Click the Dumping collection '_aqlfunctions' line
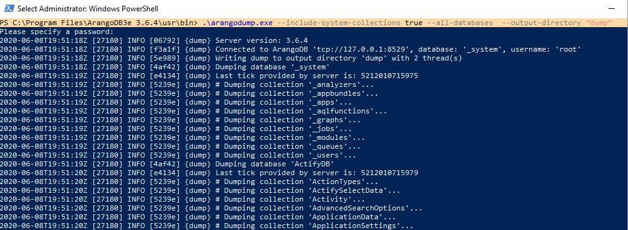 coord(193,111)
